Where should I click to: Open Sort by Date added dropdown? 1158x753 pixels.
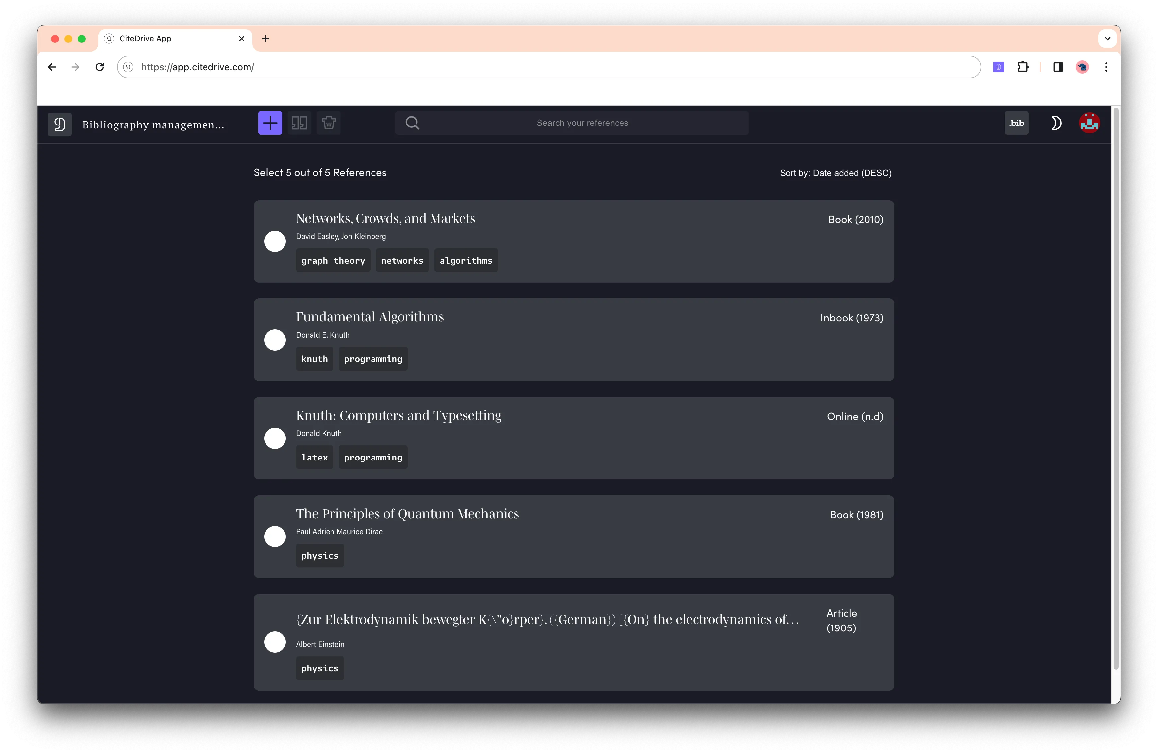tap(835, 173)
